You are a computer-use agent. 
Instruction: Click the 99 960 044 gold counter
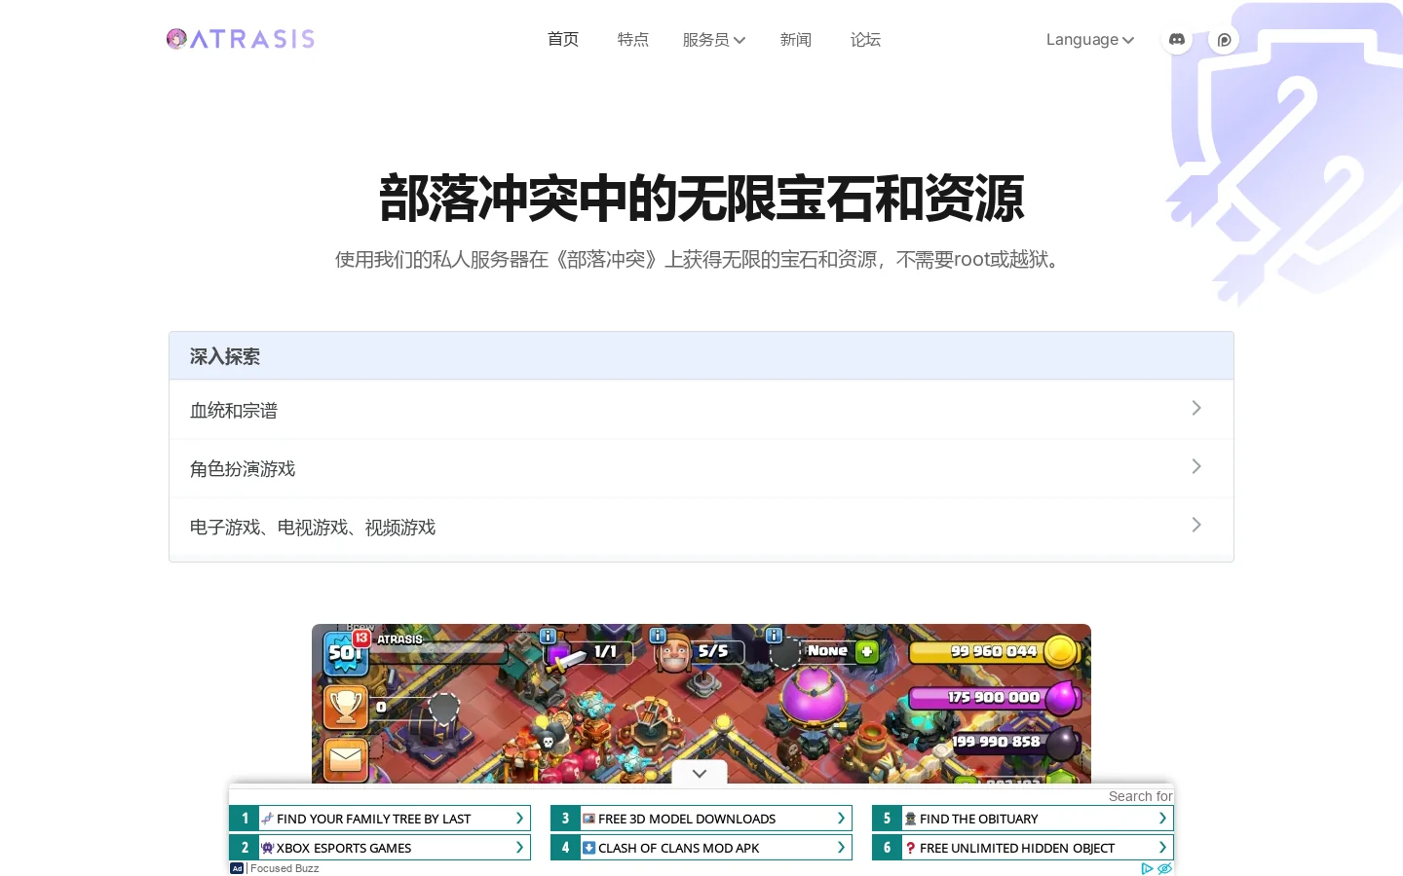(994, 651)
